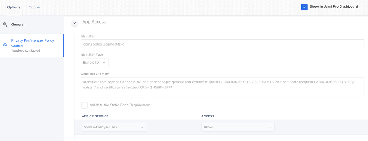
Task: Click the Privacy Preferences shield icon
Action: coord(5,45)
